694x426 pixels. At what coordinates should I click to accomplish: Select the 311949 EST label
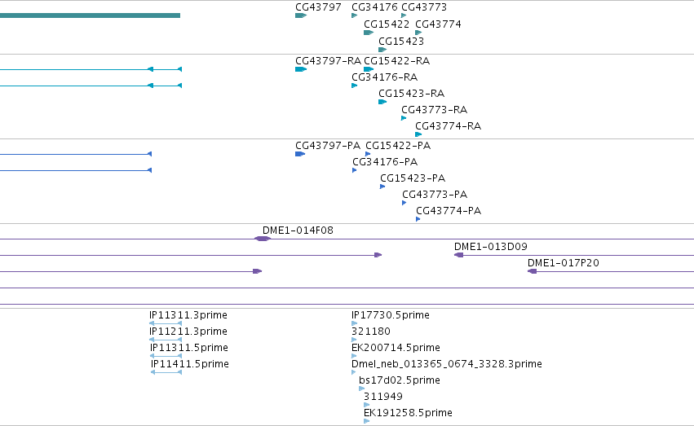coord(382,397)
